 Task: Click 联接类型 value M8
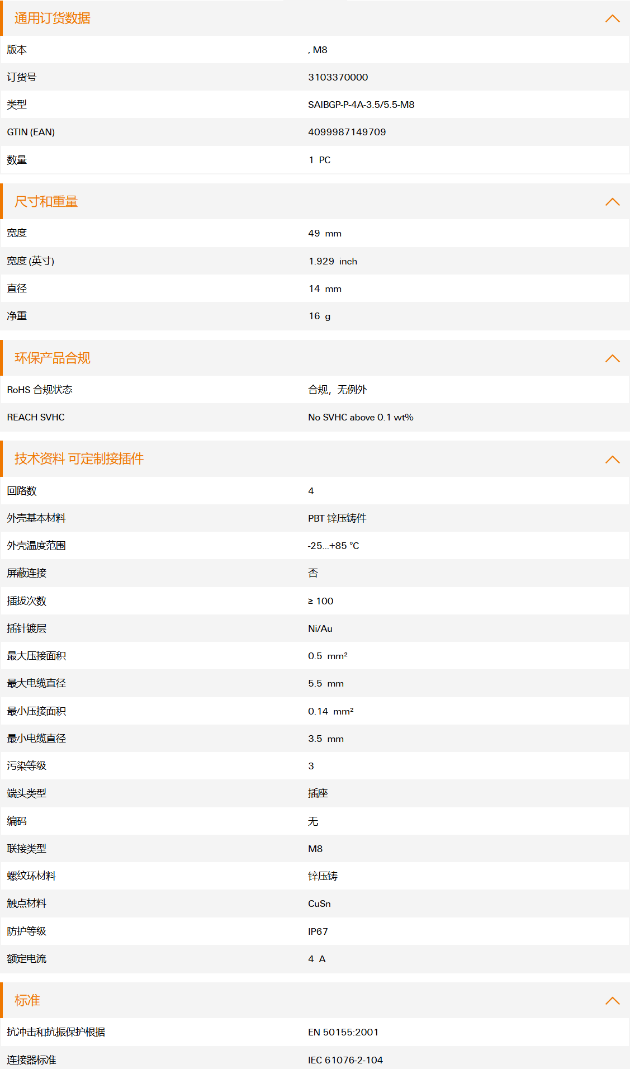pos(315,849)
